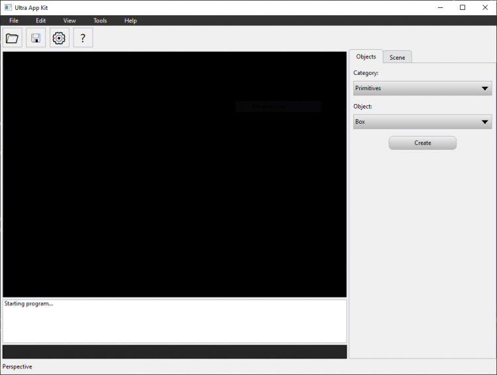Click the Save floppy disk icon
Screen dimensions: 497x375
click(x=36, y=38)
